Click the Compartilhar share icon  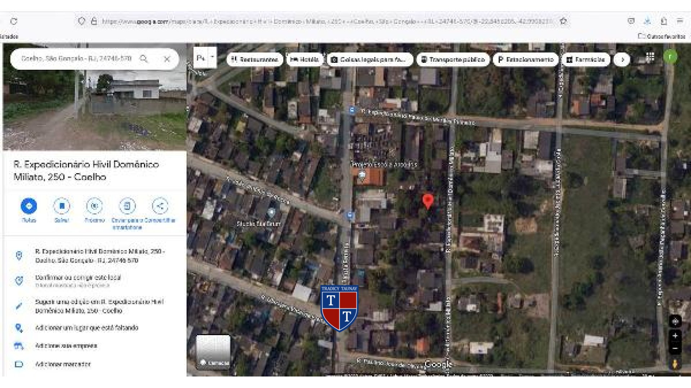[x=160, y=206]
